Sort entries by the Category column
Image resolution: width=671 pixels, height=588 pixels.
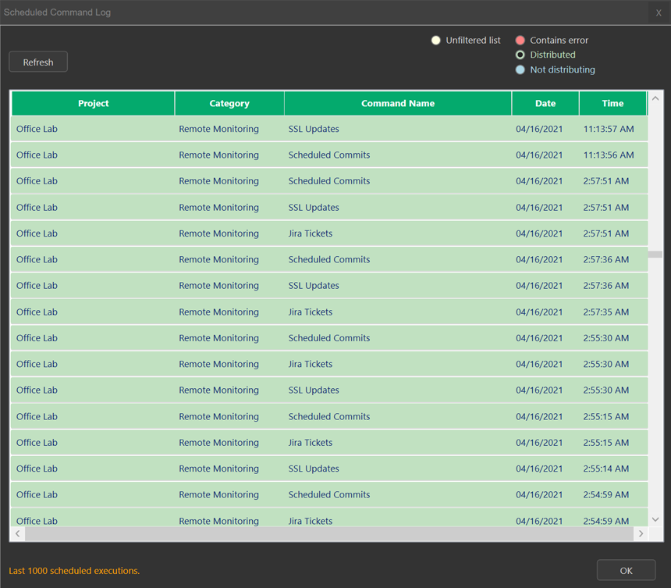tap(229, 103)
